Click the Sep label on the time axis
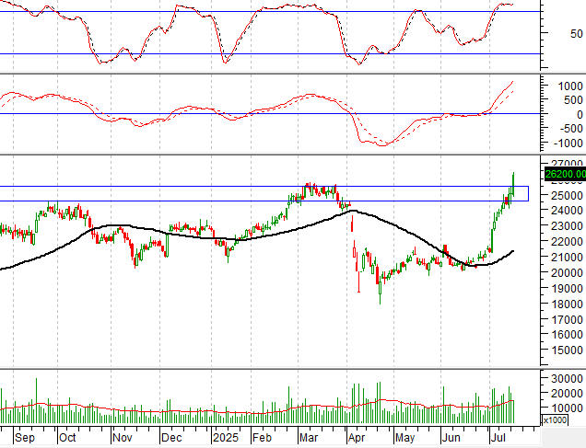 click(26, 439)
